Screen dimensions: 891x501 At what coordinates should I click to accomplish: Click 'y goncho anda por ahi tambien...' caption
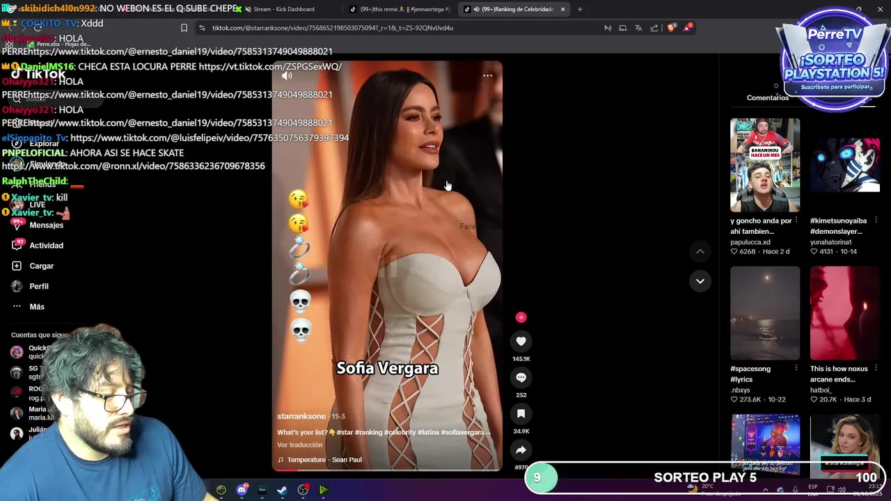tap(761, 226)
